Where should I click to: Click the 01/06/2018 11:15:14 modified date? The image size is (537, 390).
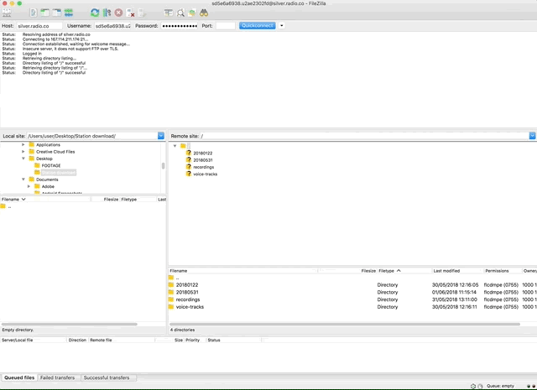click(x=454, y=292)
